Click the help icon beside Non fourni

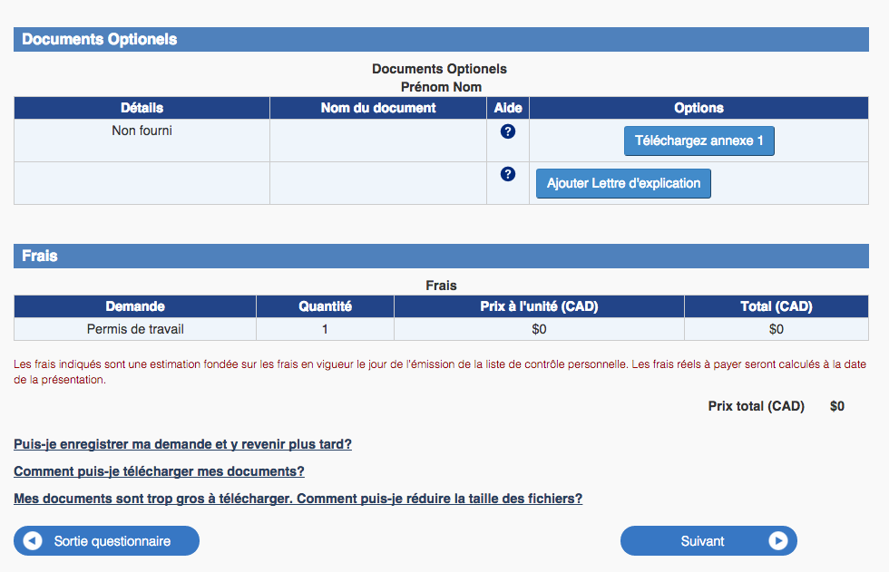click(x=508, y=131)
